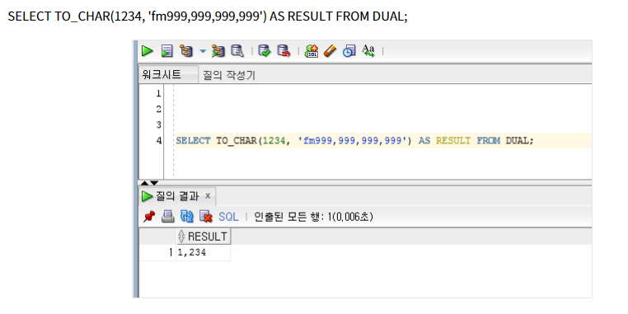The image size is (628, 314).
Task: Switch to the 워크시트 tab
Action: pos(168,74)
